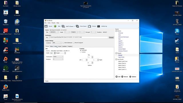The height and width of the screenshot is (103, 183).
Task: Toggle the iPod 5G Support checkbox
Action: 73,43
